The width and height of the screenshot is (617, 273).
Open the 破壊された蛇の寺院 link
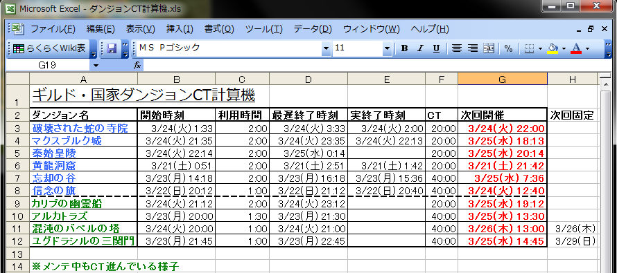click(80, 128)
